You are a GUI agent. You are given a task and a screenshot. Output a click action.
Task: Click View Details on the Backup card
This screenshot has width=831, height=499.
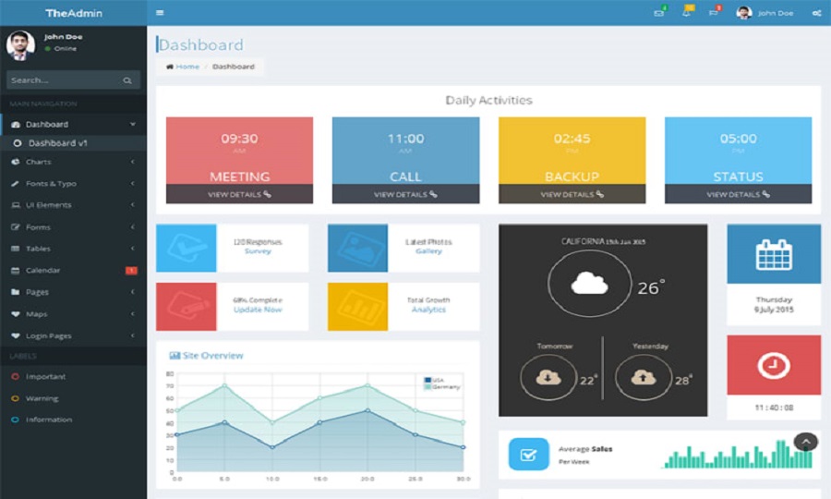(572, 194)
